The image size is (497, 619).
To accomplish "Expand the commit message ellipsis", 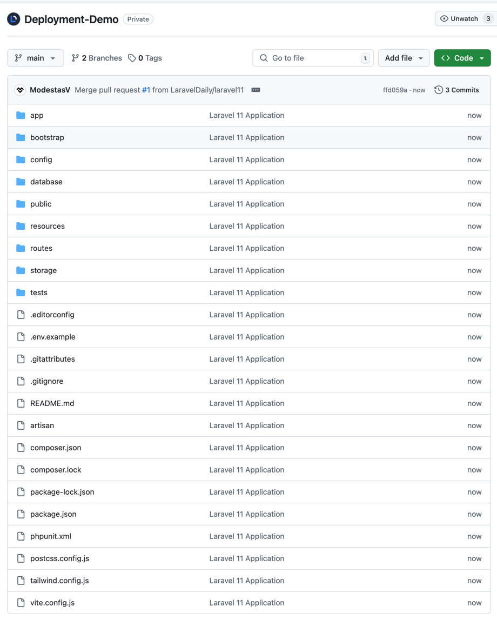I will click(x=255, y=90).
